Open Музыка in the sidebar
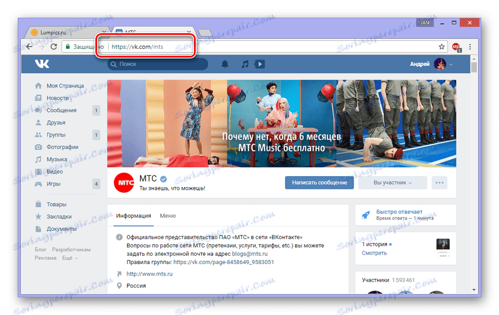This screenshot has width=499, height=315. point(57,159)
